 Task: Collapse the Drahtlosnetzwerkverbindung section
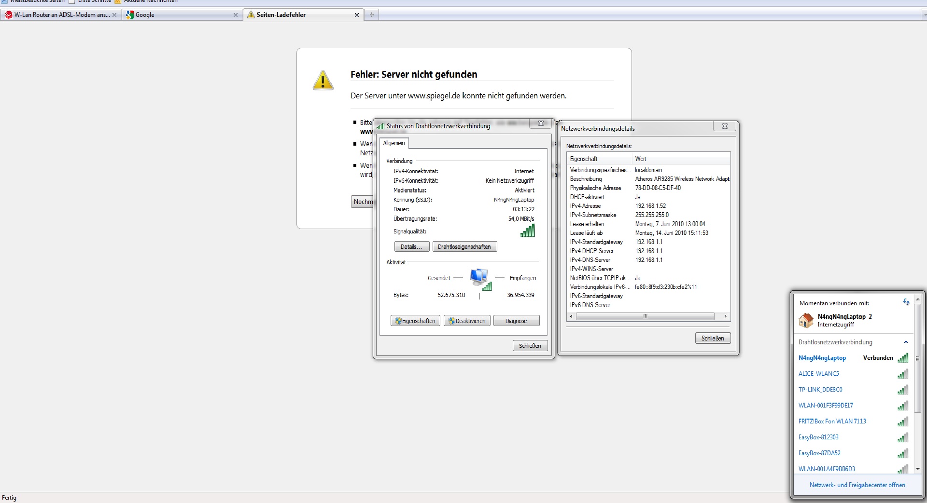point(906,342)
